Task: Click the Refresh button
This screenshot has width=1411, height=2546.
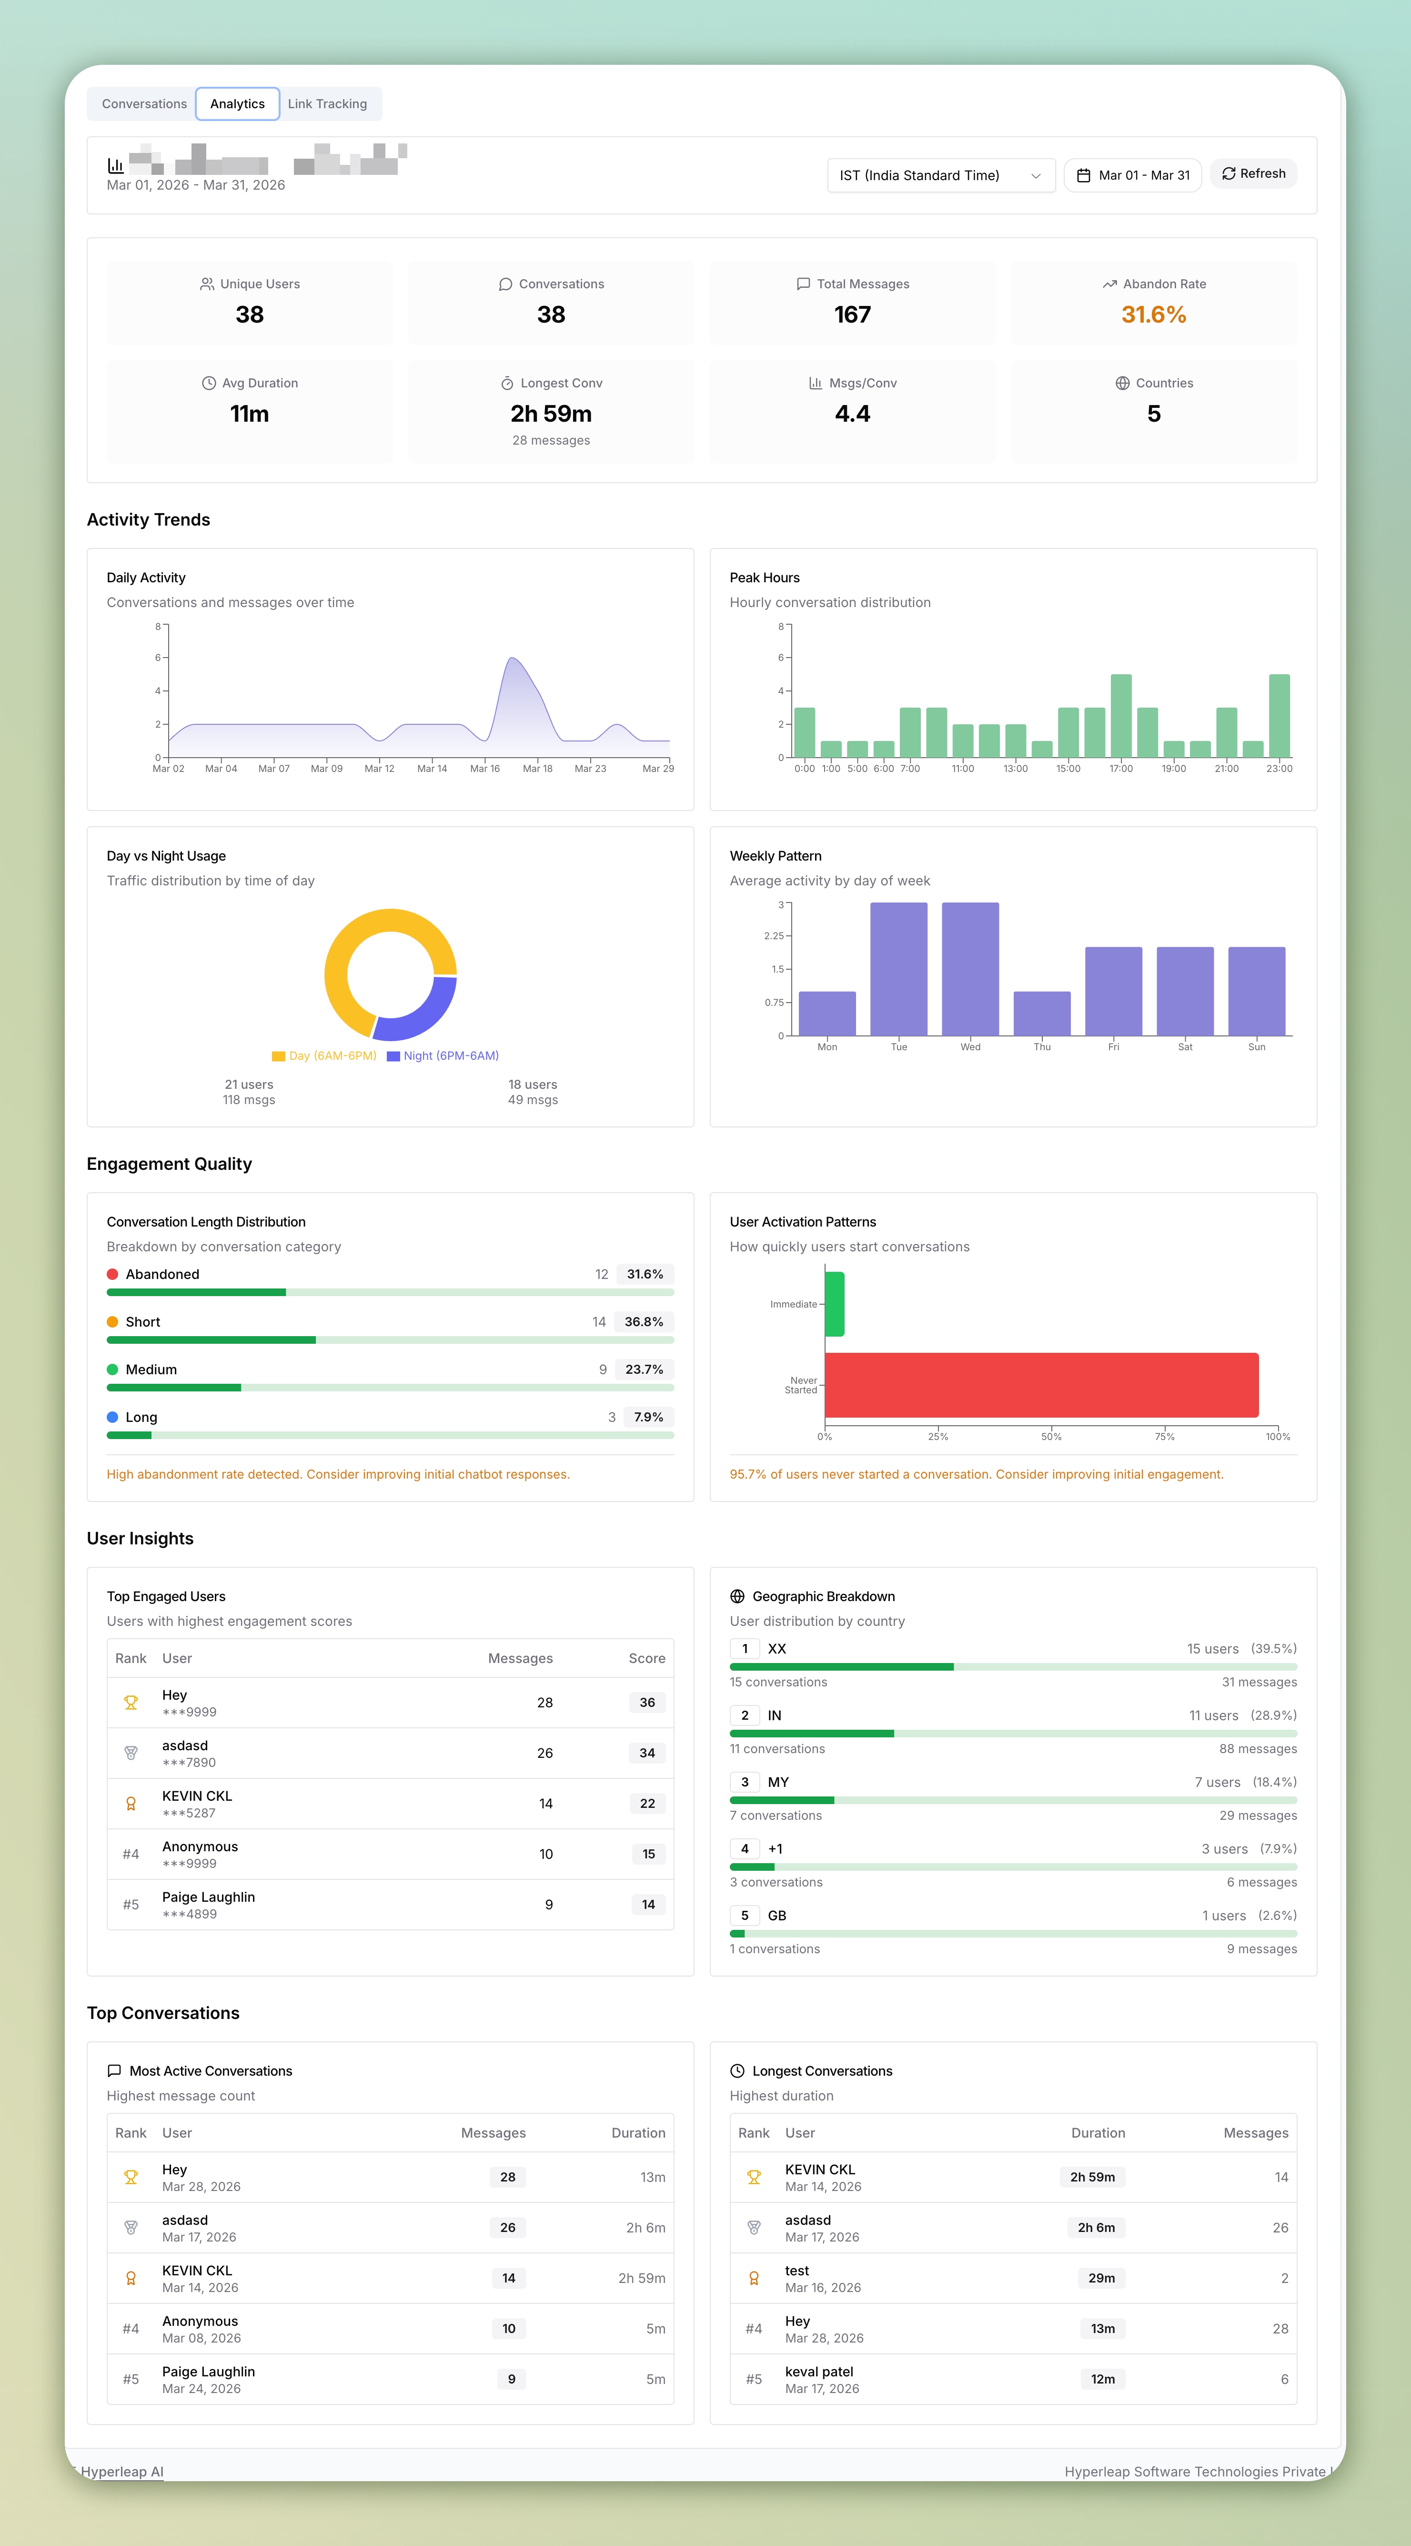Action: pyautogui.click(x=1253, y=174)
